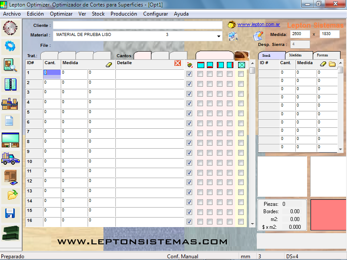The height and width of the screenshot is (260, 347).
Task: Open the Configurar menu
Action: pos(156,14)
